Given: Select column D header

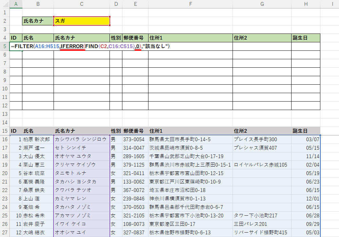Looking at the screenshot, I should [x=116, y=4].
